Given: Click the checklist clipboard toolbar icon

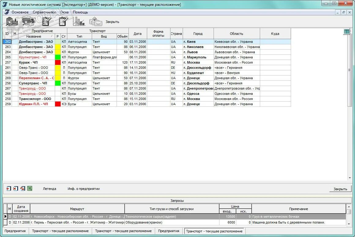Looking at the screenshot, I should (47, 22).
